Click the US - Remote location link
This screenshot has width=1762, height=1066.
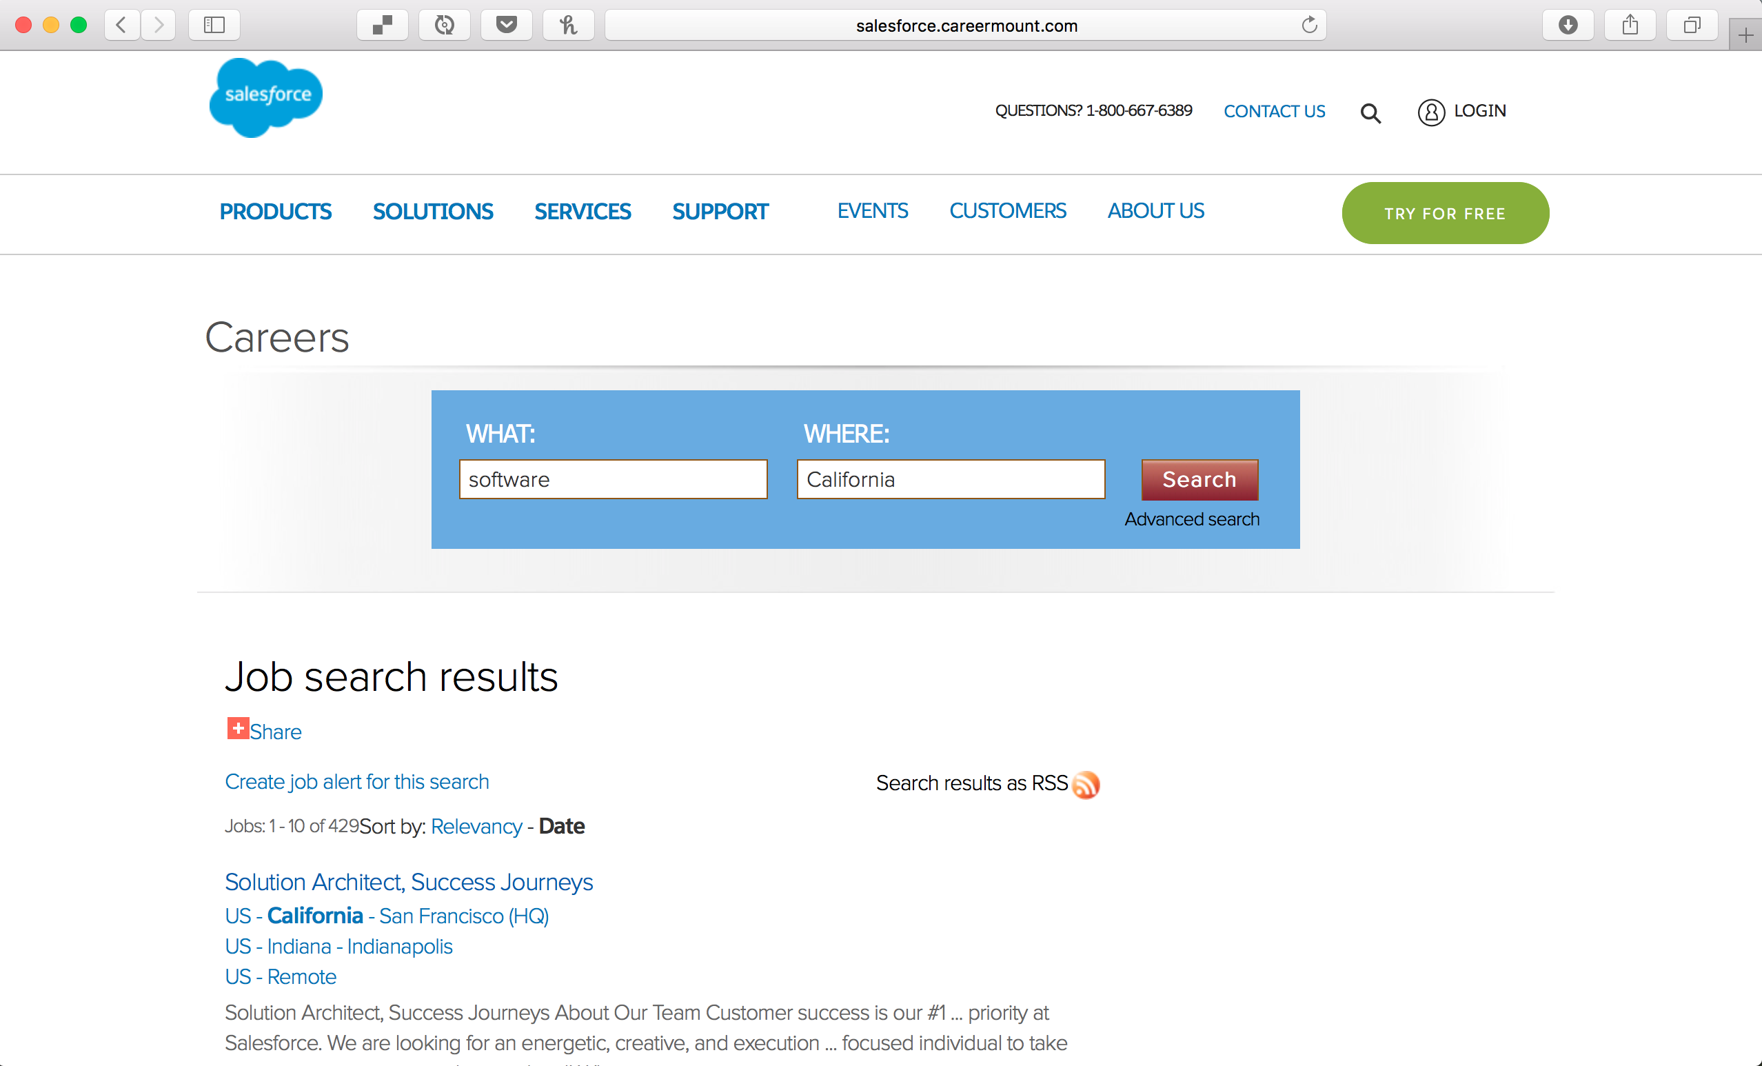coord(281,977)
